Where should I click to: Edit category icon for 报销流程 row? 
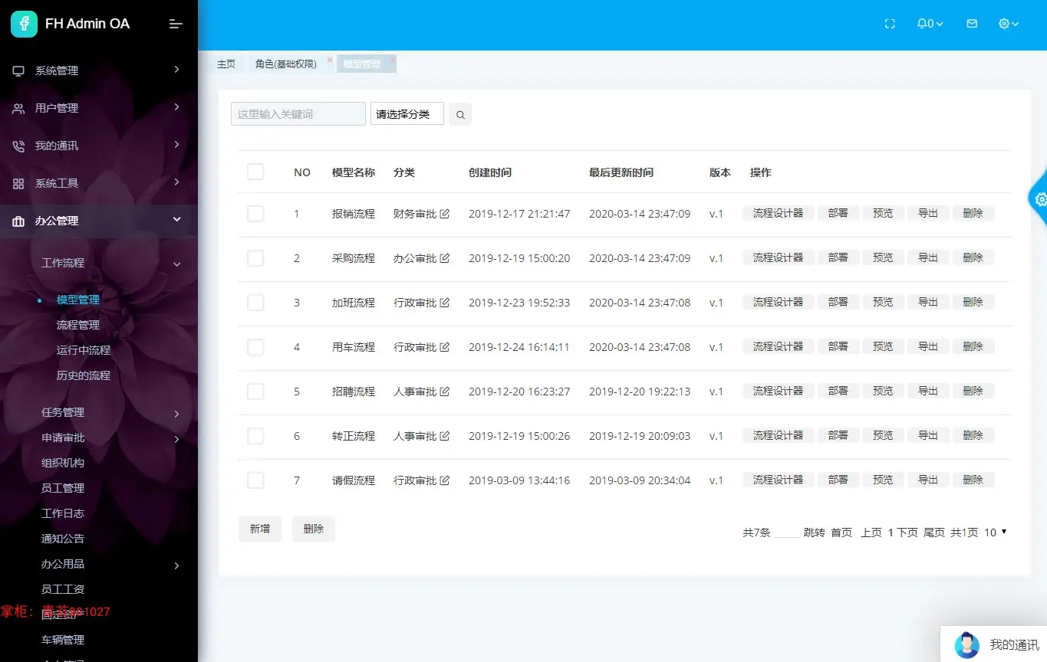445,214
